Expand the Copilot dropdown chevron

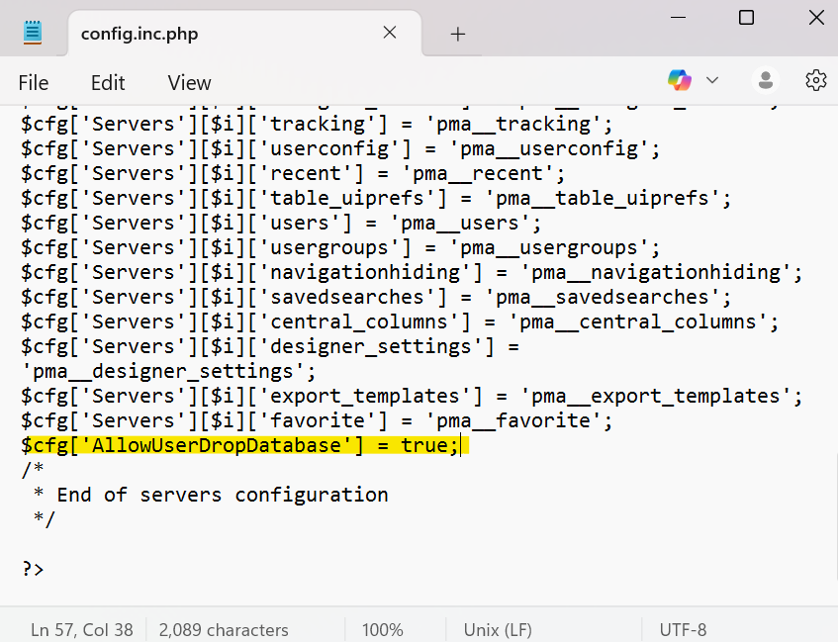(712, 81)
